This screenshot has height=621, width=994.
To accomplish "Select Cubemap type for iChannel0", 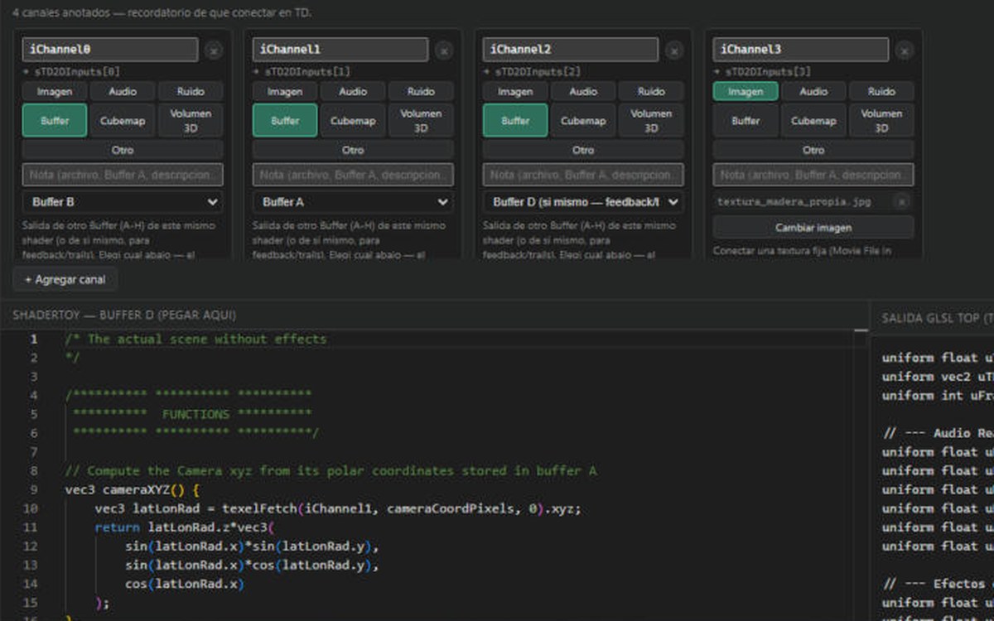I will point(123,120).
